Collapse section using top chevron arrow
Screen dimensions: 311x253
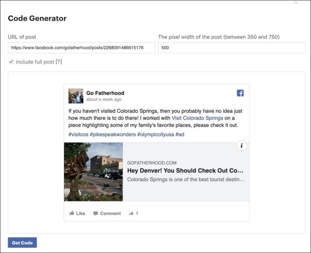(295, 3)
